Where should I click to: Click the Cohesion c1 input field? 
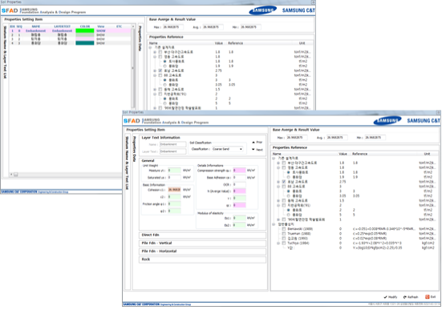tap(175, 190)
